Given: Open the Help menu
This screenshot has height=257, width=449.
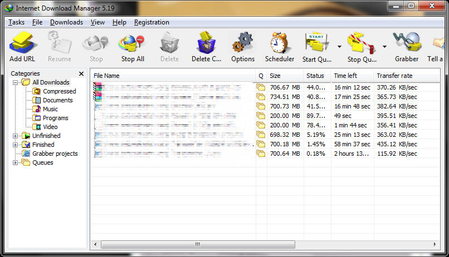Looking at the screenshot, I should click(x=119, y=22).
